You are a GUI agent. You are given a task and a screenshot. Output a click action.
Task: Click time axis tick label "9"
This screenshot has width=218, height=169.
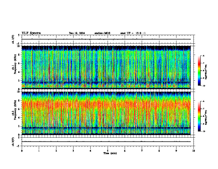coord(176,151)
